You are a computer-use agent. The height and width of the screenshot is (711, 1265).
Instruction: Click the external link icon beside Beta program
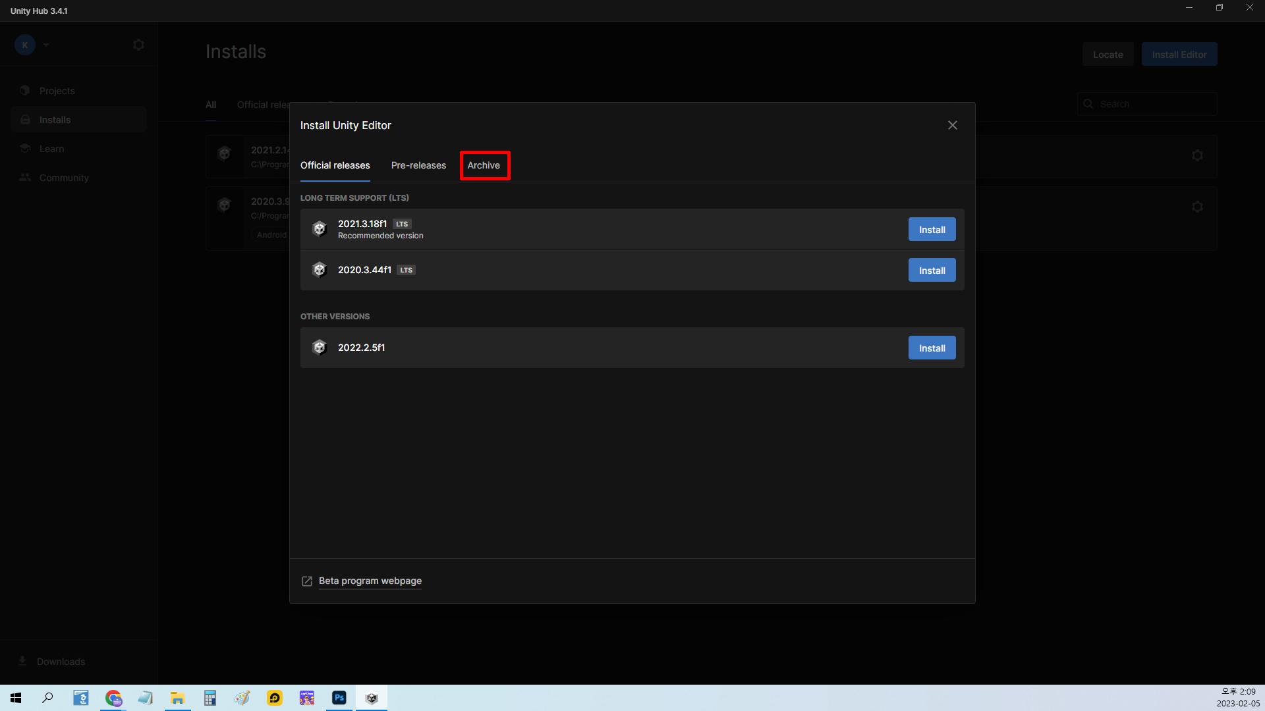click(307, 581)
